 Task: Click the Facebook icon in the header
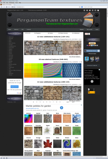[84, 10]
